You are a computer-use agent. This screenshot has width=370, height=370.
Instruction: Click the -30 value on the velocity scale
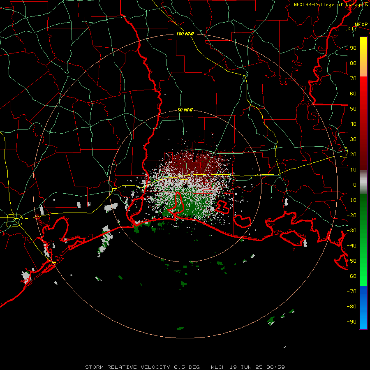coord(351,231)
